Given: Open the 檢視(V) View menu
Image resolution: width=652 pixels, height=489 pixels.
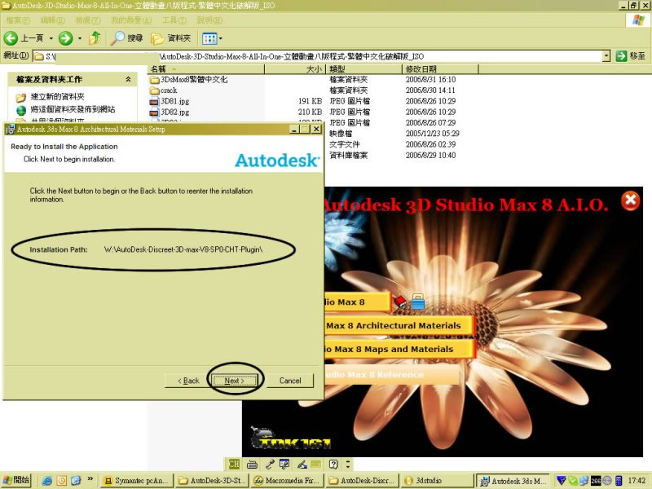Looking at the screenshot, I should point(88,20).
